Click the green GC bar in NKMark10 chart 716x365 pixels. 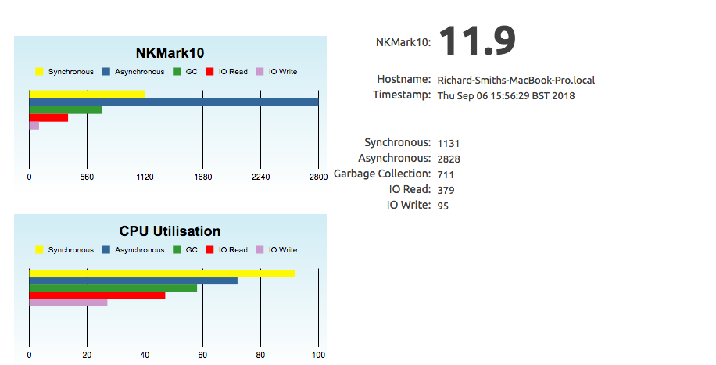pyautogui.click(x=66, y=109)
